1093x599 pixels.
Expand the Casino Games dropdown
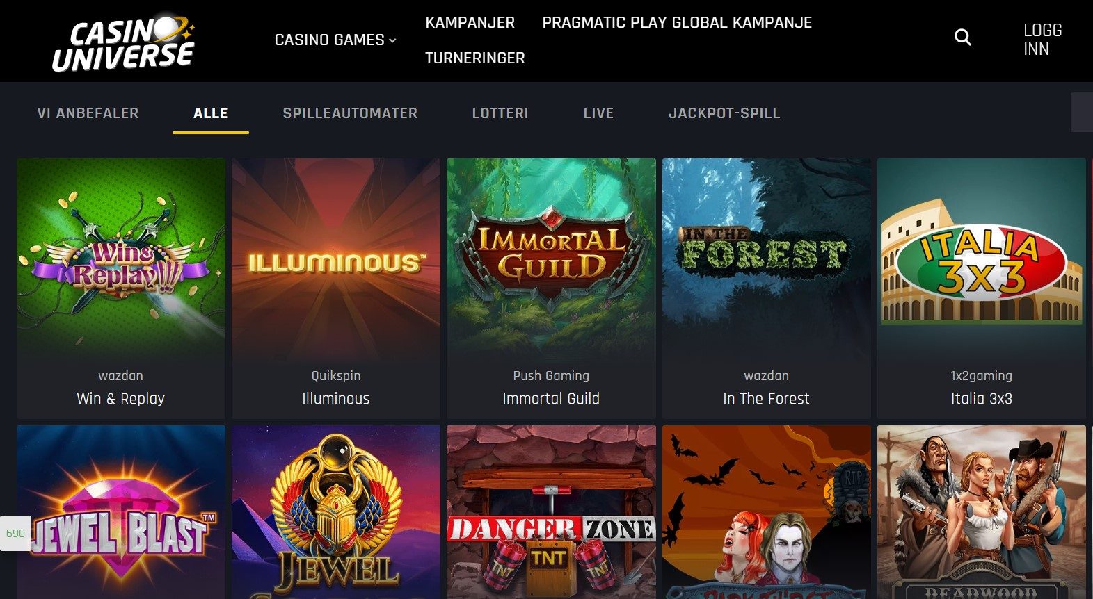[x=335, y=40]
